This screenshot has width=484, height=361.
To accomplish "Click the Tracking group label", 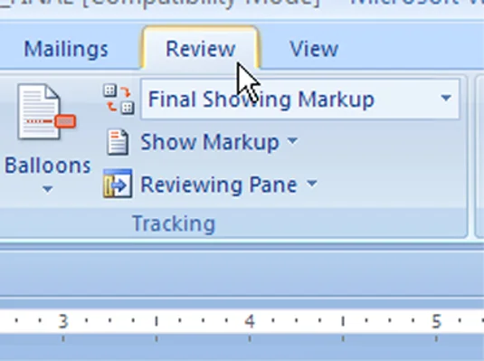I will point(174,223).
